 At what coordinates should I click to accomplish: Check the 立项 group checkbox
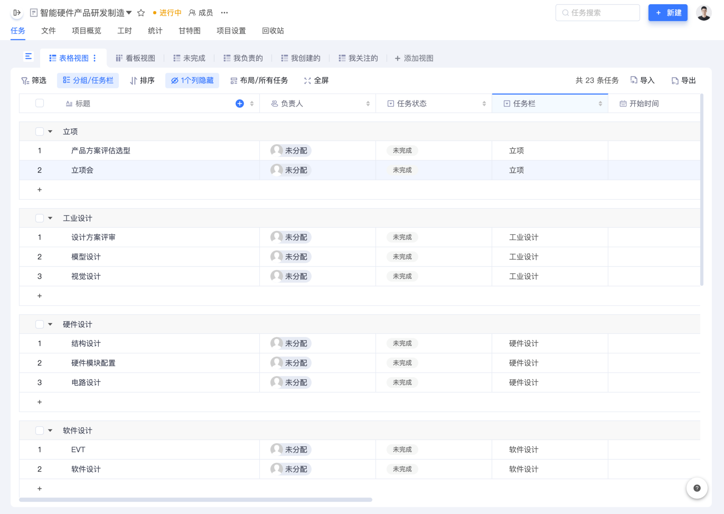point(40,132)
